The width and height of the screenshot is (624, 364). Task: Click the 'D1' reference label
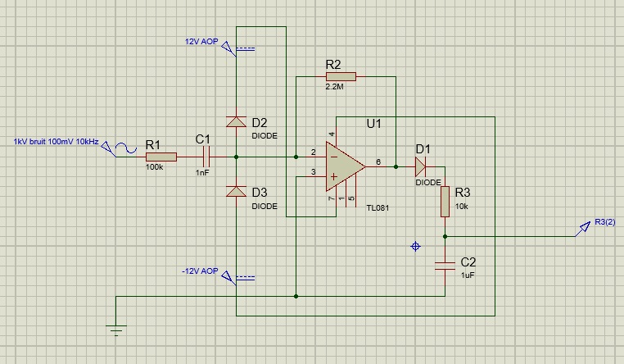(423, 149)
